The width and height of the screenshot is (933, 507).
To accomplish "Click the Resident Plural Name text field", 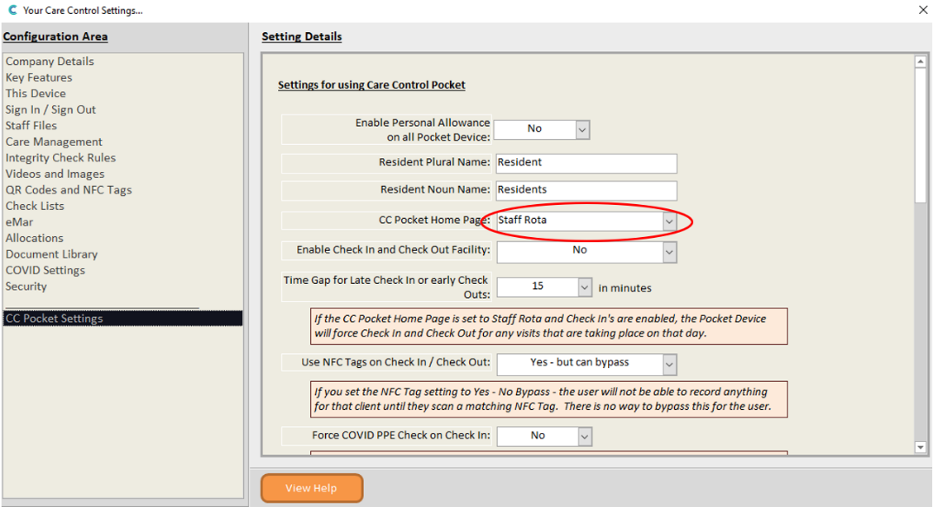I will pyautogui.click(x=586, y=162).
